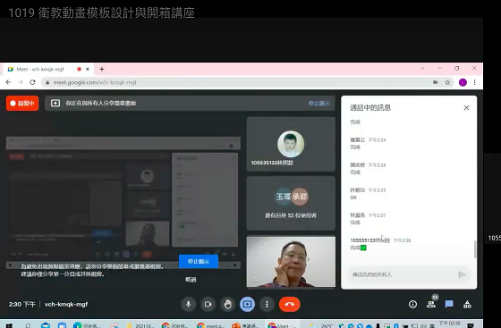
Task: Raise hand in the meeting
Action: (227, 304)
